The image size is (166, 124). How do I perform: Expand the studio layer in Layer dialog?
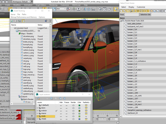coord(37,116)
